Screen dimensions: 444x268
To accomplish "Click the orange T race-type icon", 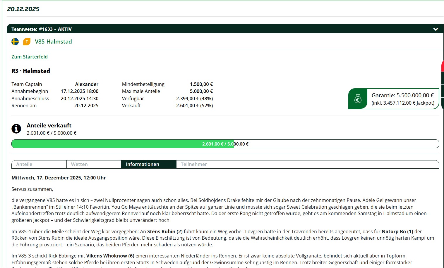I will [x=27, y=42].
